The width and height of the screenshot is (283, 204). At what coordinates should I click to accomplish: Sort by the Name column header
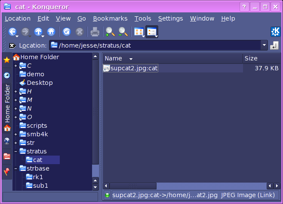coord(173,58)
